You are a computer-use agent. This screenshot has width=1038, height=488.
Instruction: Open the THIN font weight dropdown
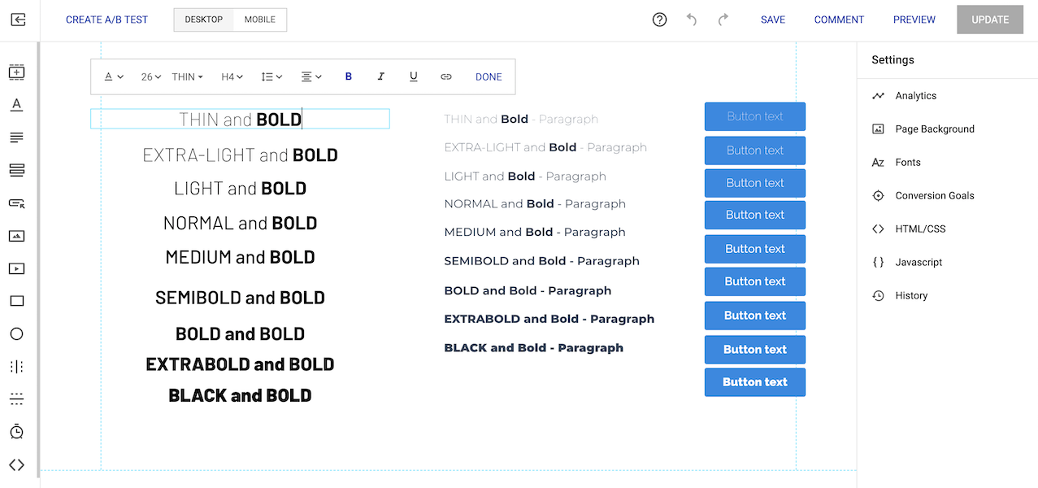187,76
